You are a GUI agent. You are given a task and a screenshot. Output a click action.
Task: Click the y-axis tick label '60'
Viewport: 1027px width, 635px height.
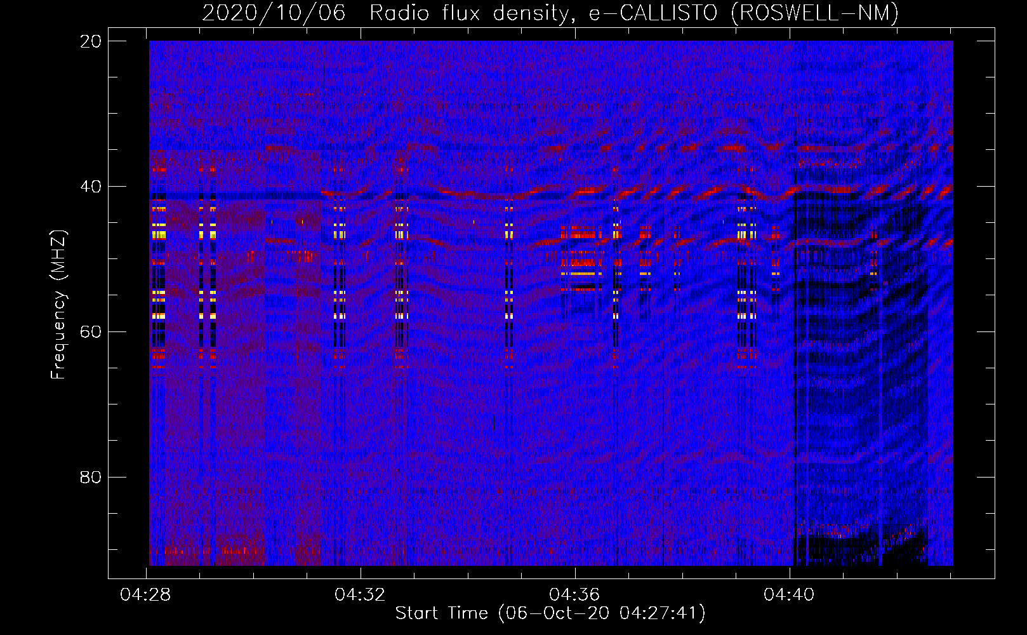pos(91,332)
